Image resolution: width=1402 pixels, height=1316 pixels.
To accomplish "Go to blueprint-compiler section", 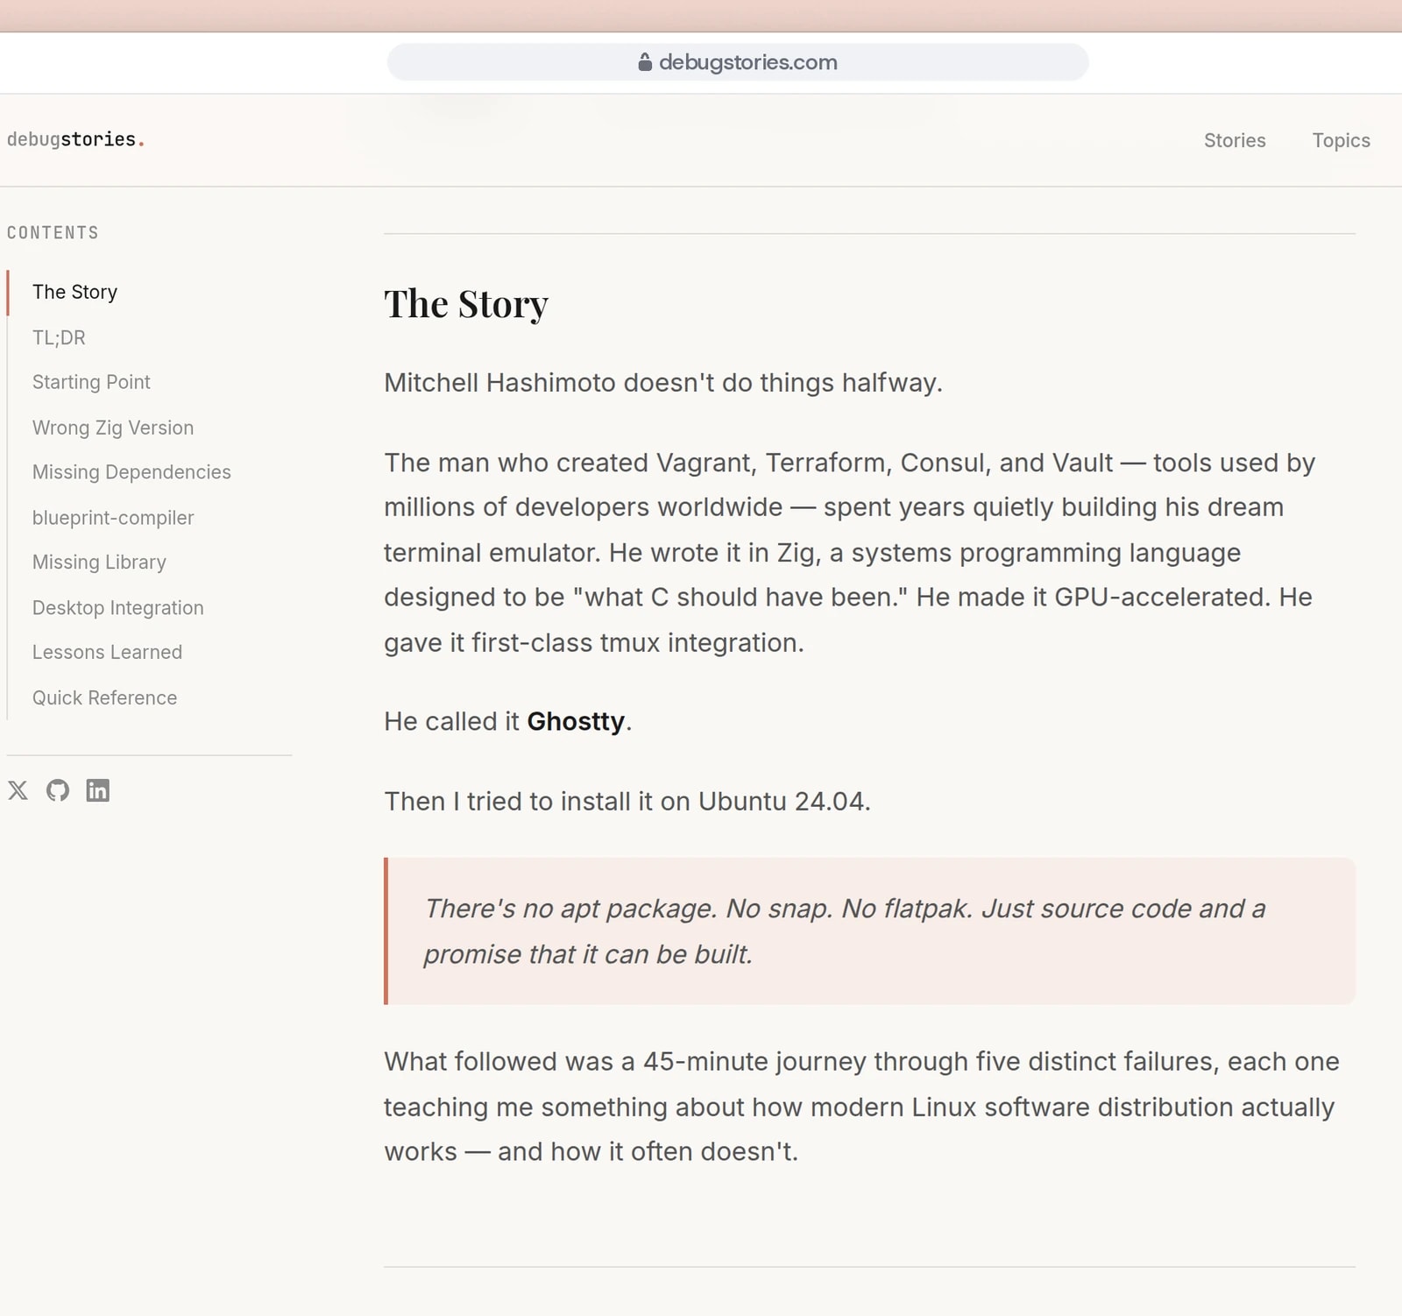I will click(113, 518).
